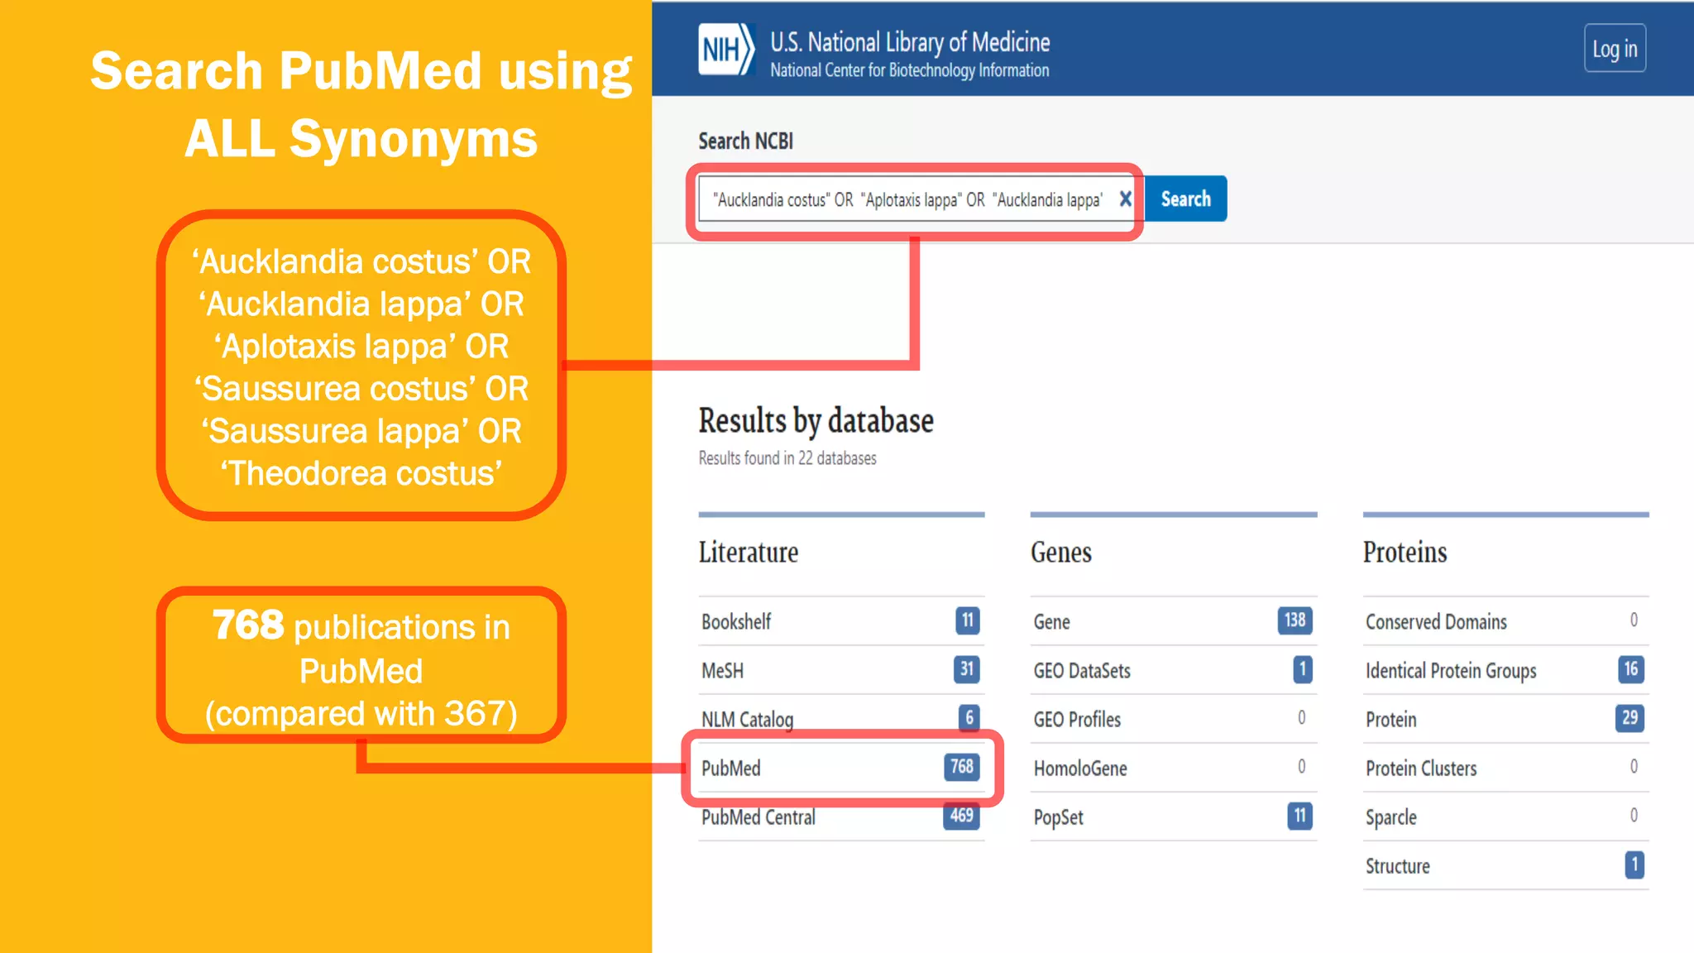Clear the search field with the X icon
Screen dimensions: 1694x953
(x=1125, y=199)
